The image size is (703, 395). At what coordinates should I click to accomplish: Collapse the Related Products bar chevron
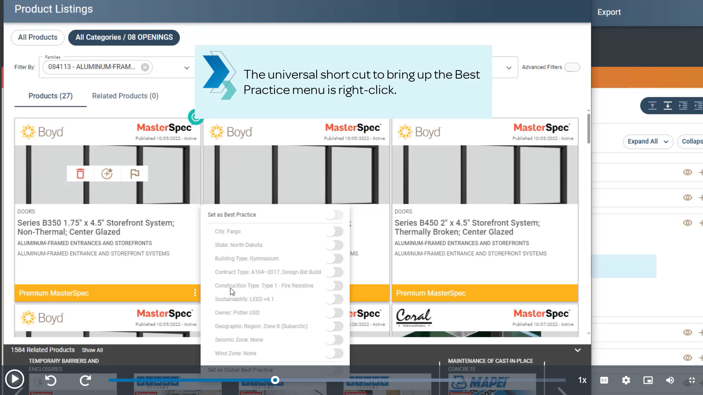tap(577, 350)
